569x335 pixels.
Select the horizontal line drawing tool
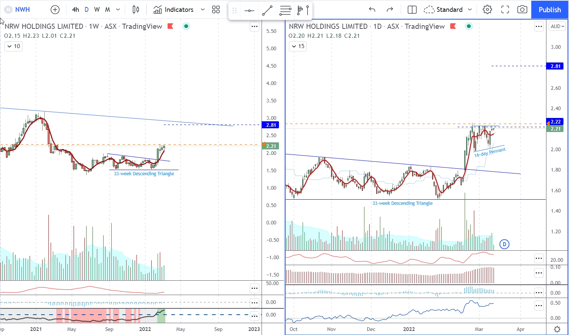click(249, 11)
